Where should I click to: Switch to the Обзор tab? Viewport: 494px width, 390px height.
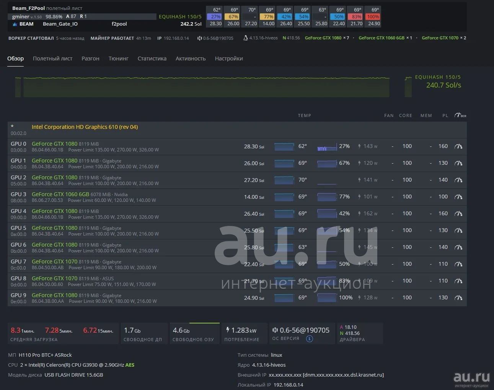click(15, 58)
